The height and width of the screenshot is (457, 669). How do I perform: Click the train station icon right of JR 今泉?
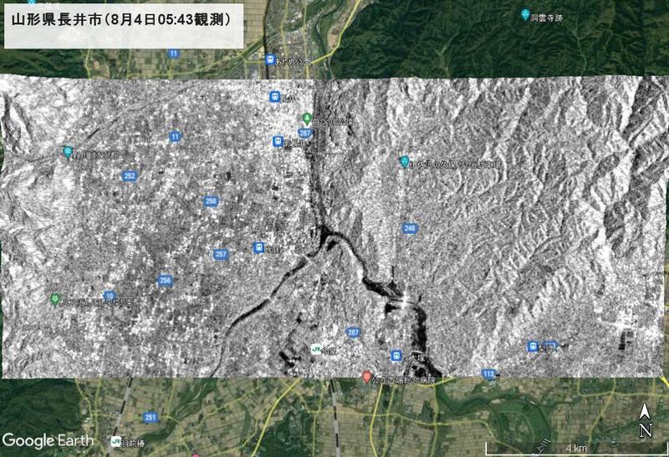pos(396,356)
